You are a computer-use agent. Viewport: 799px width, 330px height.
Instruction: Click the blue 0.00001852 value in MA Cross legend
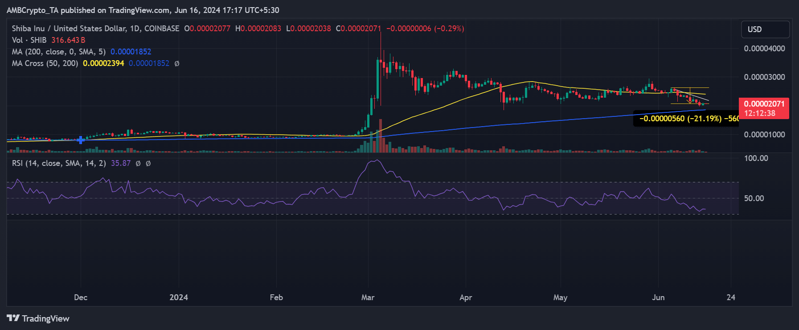[149, 63]
